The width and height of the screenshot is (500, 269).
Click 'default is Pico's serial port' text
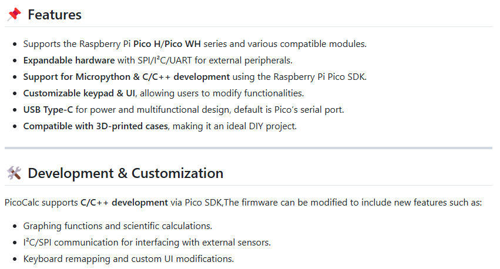[289, 110]
